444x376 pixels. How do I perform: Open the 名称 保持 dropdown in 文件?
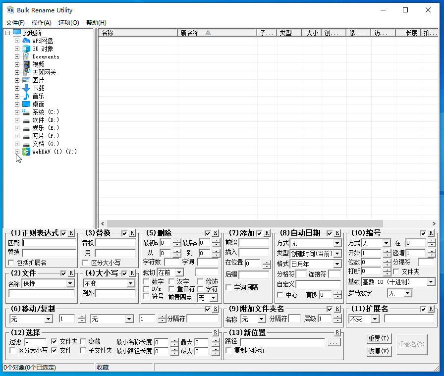pyautogui.click(x=70, y=283)
